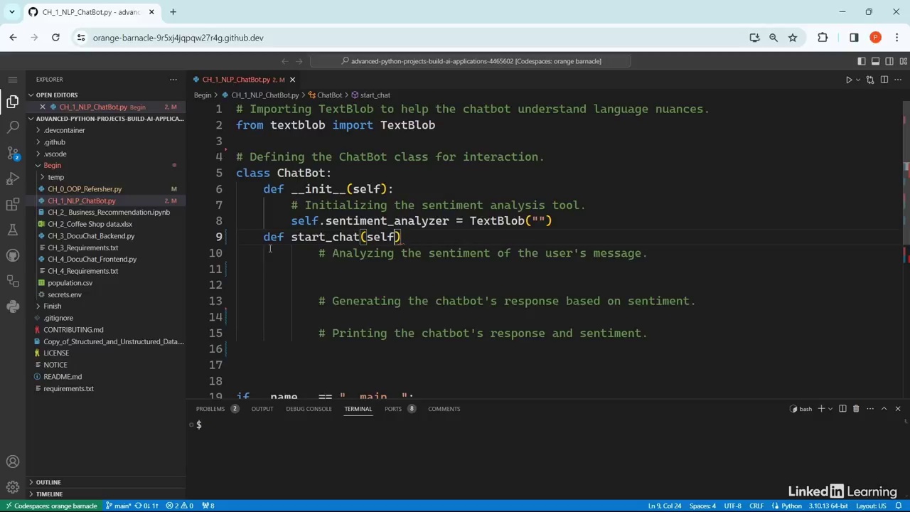Open the Run and Debug view
Image resolution: width=910 pixels, height=512 pixels.
(13, 178)
